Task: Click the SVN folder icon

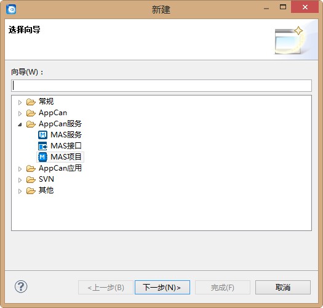Action: coord(31,179)
